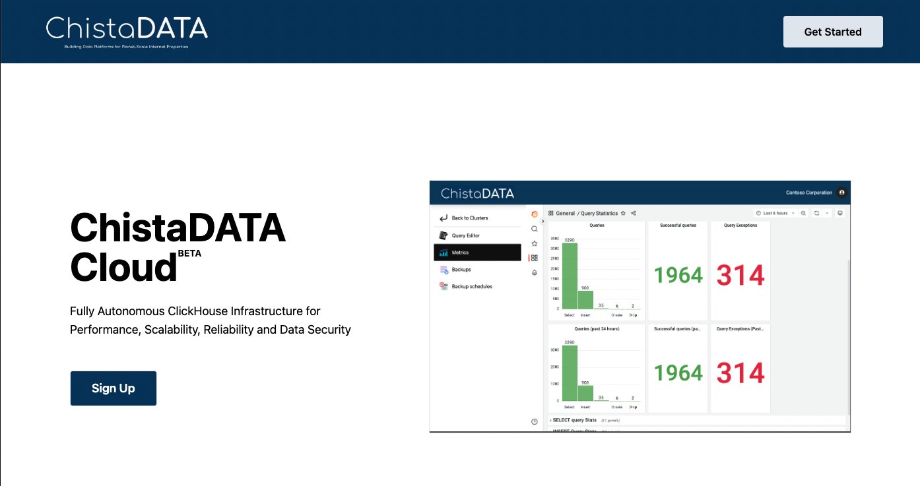Click the orange Grafana logo icon
Screen dimensions: 920x486
click(535, 214)
